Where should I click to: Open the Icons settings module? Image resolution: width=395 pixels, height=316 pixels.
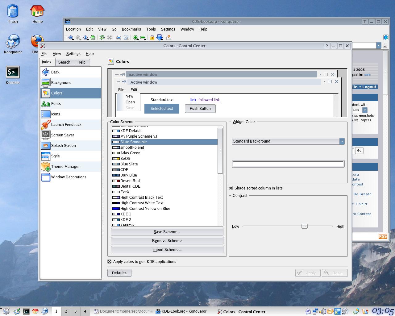pos(71,114)
